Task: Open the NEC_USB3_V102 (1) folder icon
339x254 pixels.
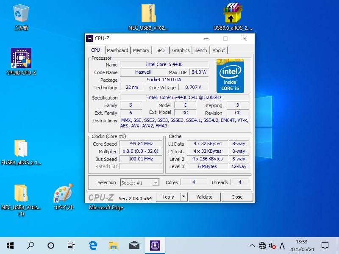Action: coord(21,193)
